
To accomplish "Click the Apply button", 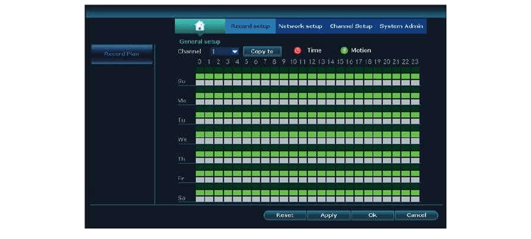I will point(328,215).
